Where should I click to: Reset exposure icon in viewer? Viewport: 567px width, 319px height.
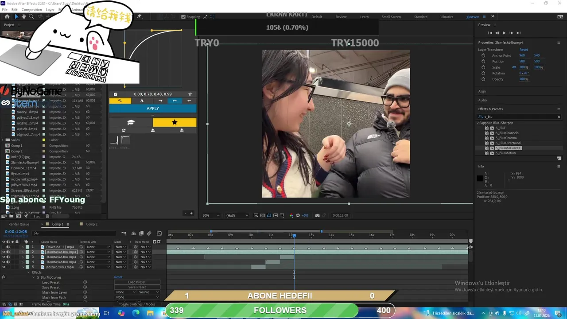click(298, 215)
